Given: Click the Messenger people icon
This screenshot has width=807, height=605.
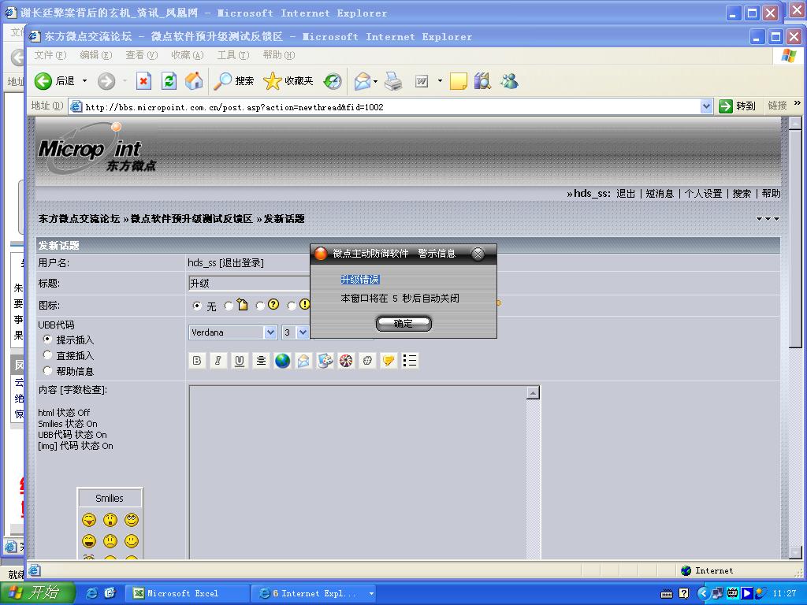Looking at the screenshot, I should click(509, 81).
